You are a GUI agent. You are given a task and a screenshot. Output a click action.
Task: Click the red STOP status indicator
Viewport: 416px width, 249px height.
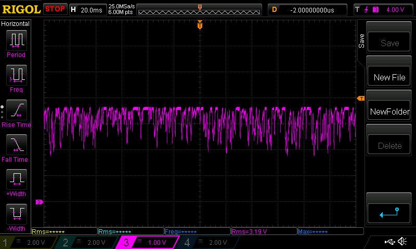coord(55,9)
